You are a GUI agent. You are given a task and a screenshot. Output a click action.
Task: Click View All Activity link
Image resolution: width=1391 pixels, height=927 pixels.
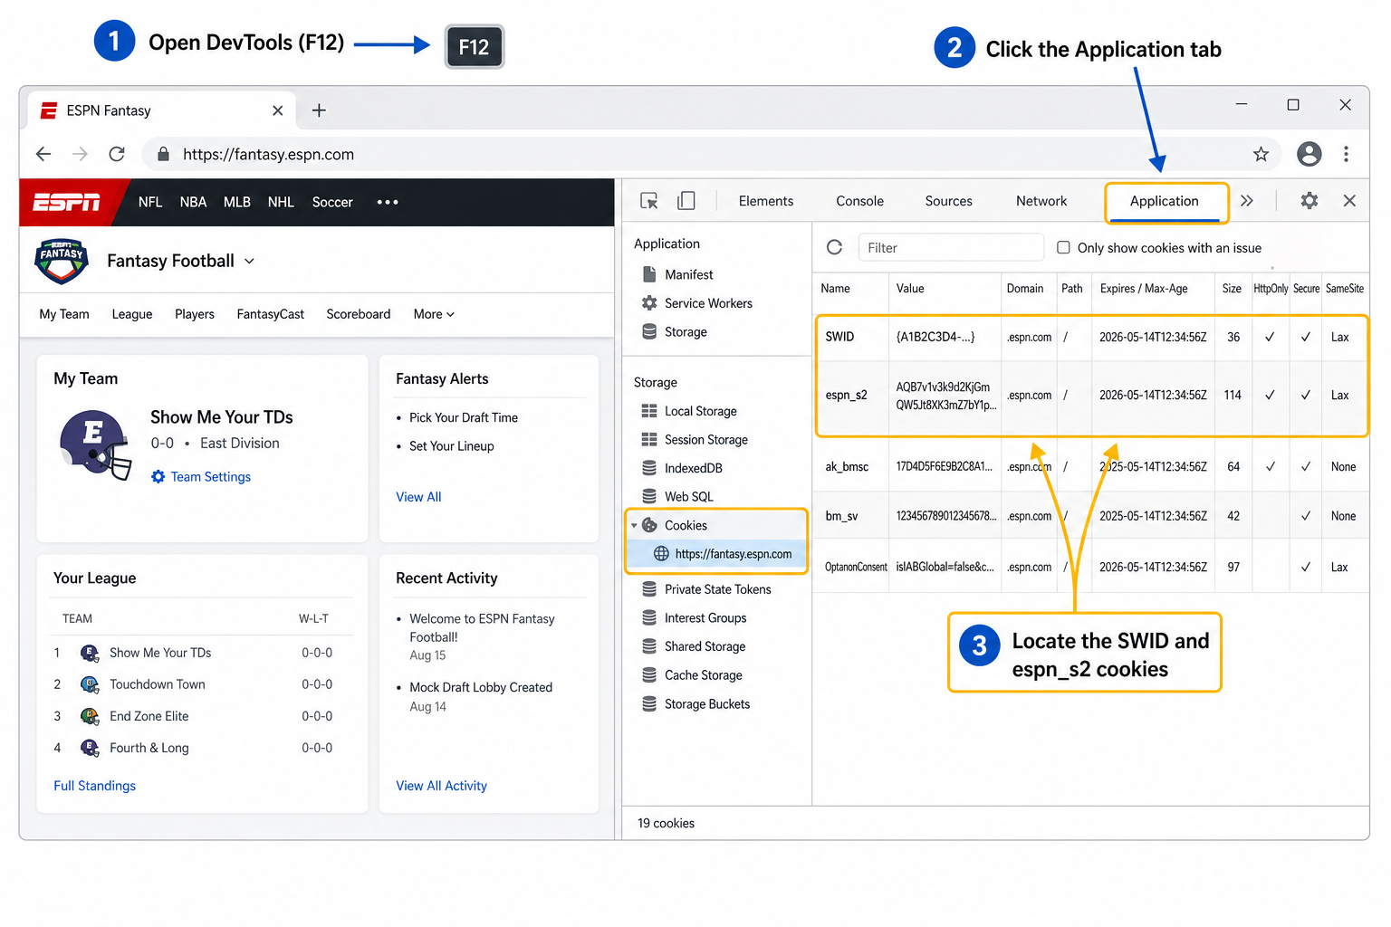point(441,786)
